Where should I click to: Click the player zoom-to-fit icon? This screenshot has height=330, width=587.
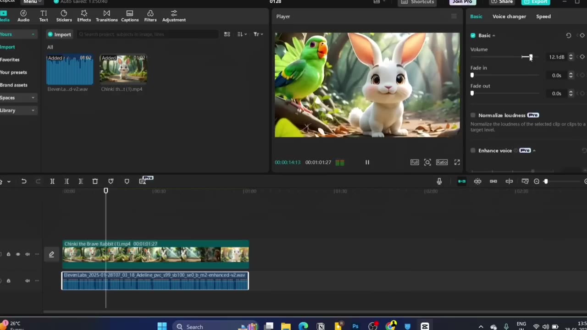coord(427,162)
